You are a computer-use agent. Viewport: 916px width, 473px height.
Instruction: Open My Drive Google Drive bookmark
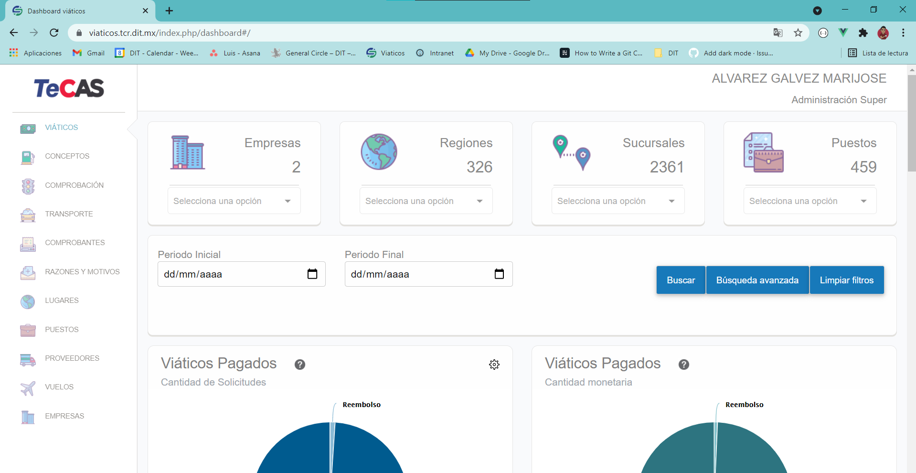508,53
